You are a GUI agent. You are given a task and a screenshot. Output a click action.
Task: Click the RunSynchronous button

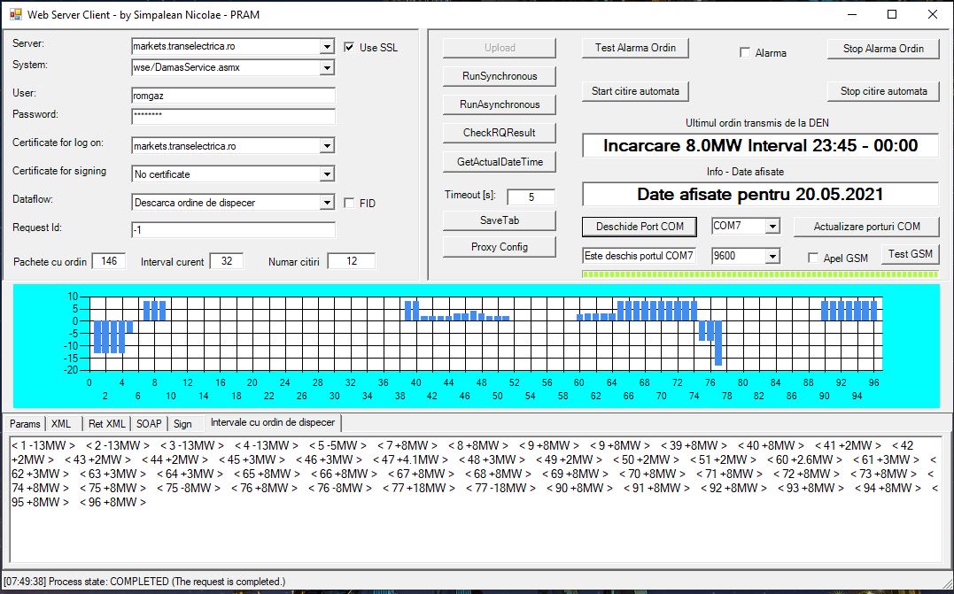pyautogui.click(x=500, y=76)
